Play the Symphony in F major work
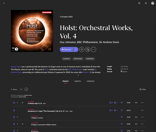Image resolution: width=156 pixels, height=132 pixels. (14, 110)
